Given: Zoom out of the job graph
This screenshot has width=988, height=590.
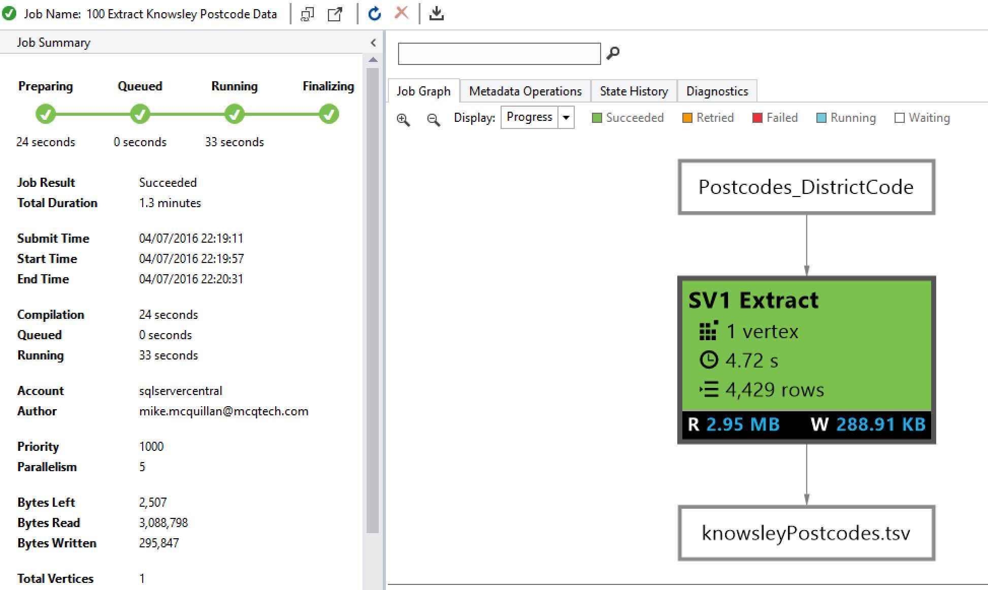Looking at the screenshot, I should [x=433, y=119].
